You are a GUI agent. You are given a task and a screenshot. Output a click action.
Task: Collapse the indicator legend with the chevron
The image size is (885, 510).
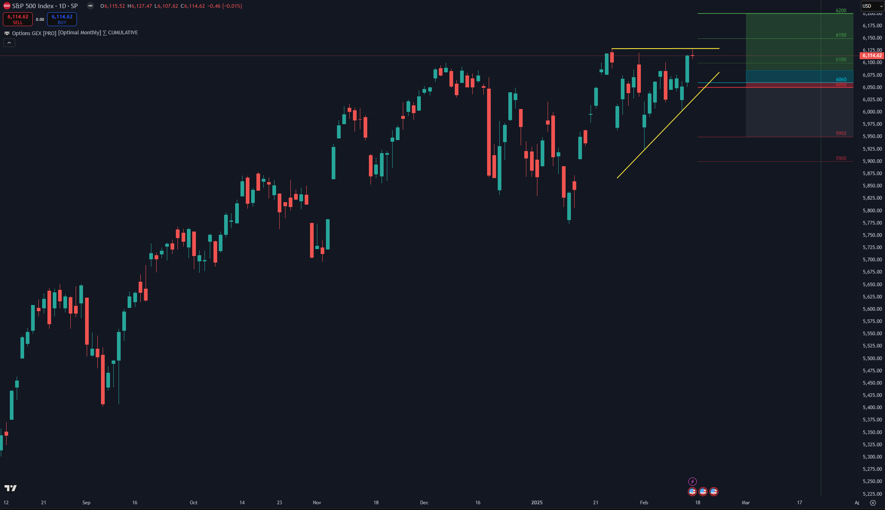(x=9, y=42)
